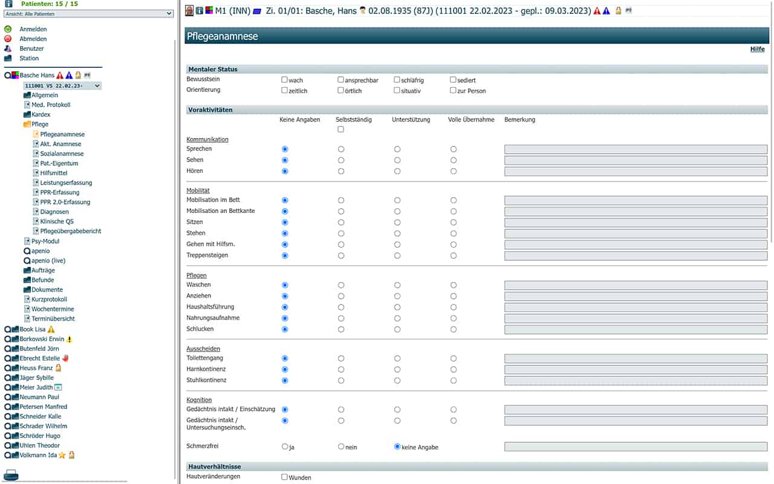The image size is (774, 484).
Task: Check the 'wach' Bewusstsein checkbox
Action: [x=284, y=80]
